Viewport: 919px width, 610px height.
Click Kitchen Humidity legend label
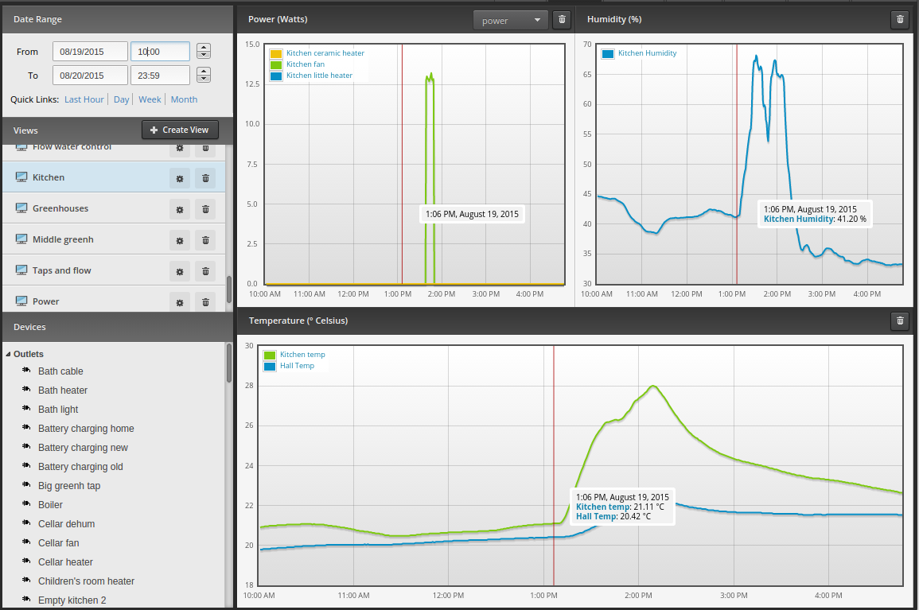click(647, 53)
